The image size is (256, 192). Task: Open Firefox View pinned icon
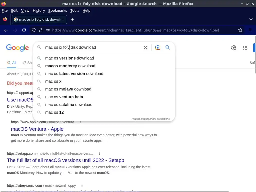pos(5,19)
